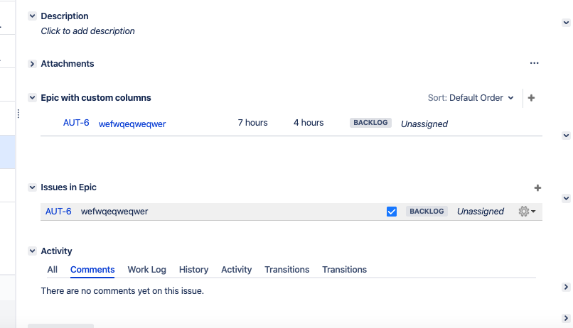Viewport: 573px width, 328px height.
Task: Switch to the History tab
Action: point(193,270)
